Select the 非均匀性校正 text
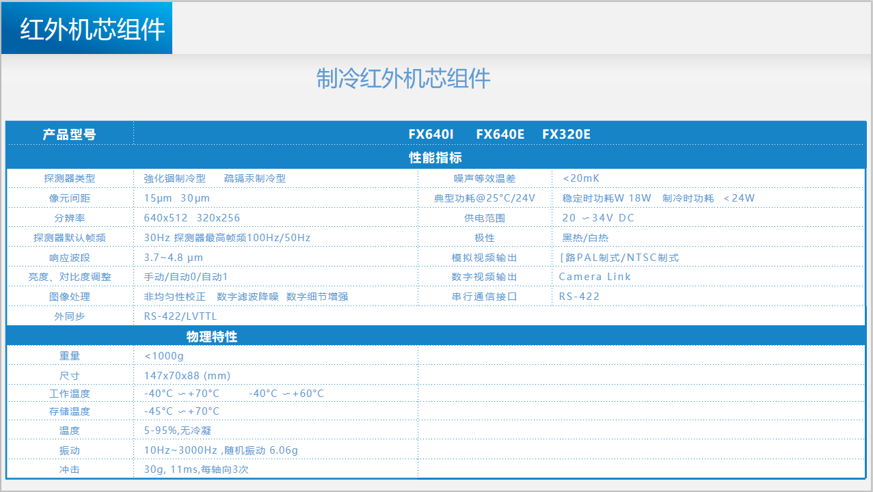873x492 pixels. [175, 297]
